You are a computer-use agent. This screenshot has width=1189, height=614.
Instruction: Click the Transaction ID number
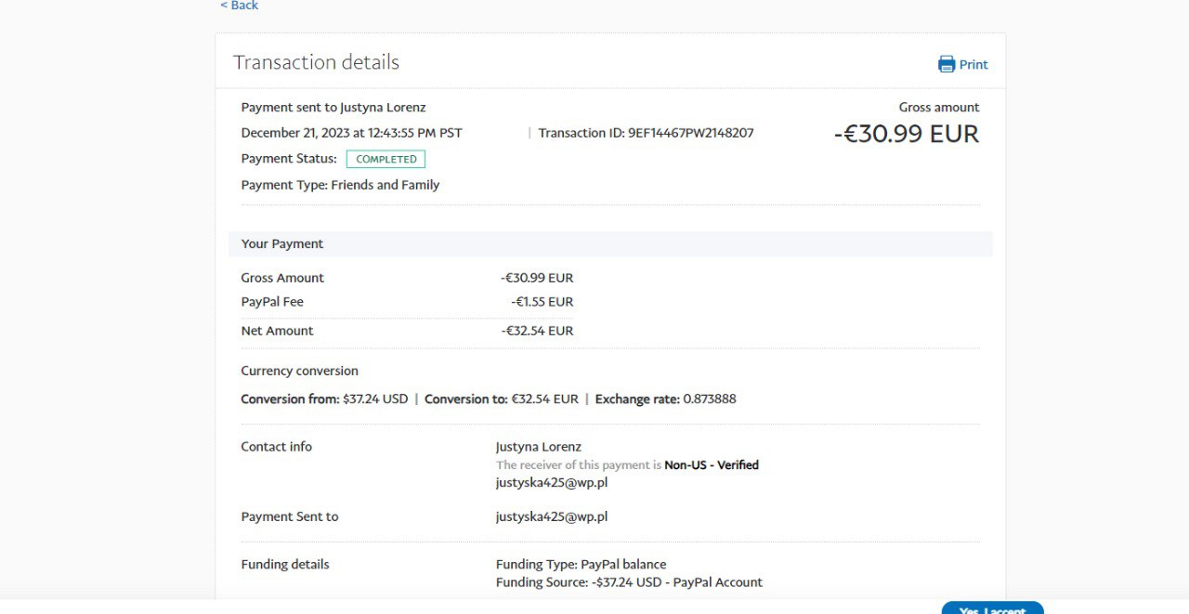[x=690, y=133]
